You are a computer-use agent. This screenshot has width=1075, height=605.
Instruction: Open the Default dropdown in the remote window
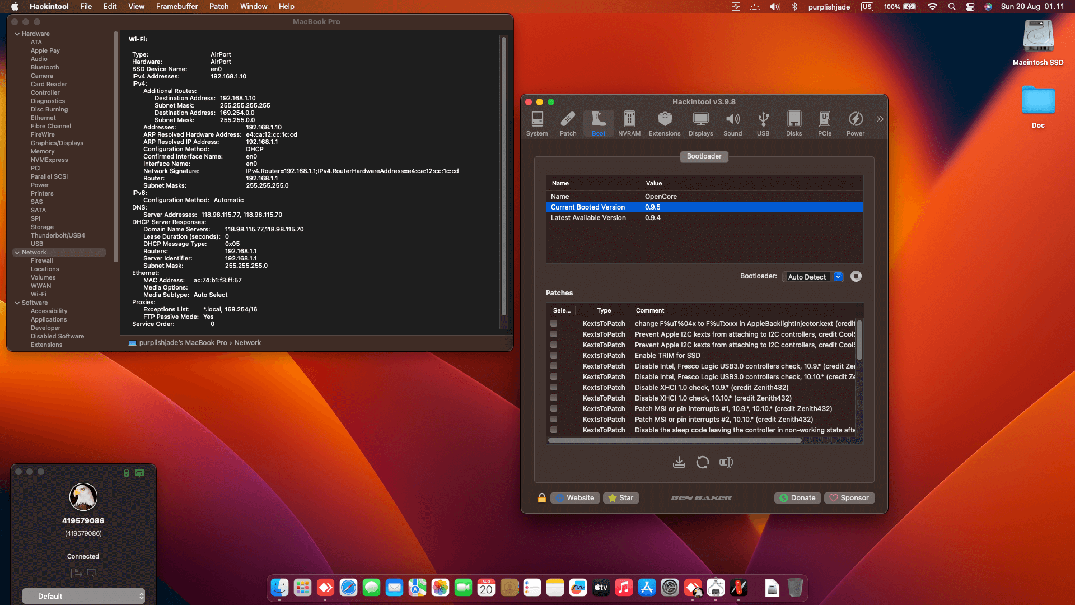(x=83, y=596)
